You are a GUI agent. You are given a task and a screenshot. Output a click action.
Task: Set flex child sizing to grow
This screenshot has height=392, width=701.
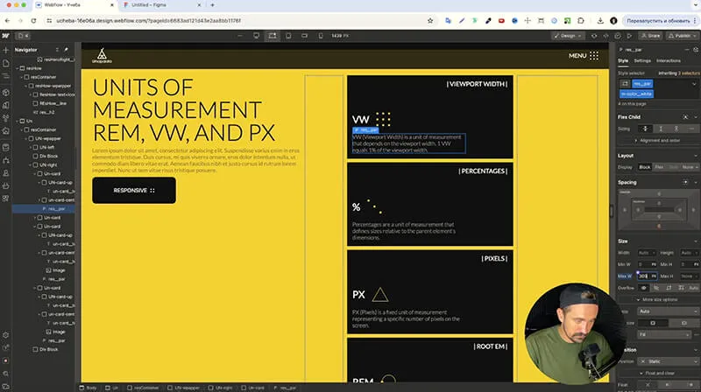point(661,129)
